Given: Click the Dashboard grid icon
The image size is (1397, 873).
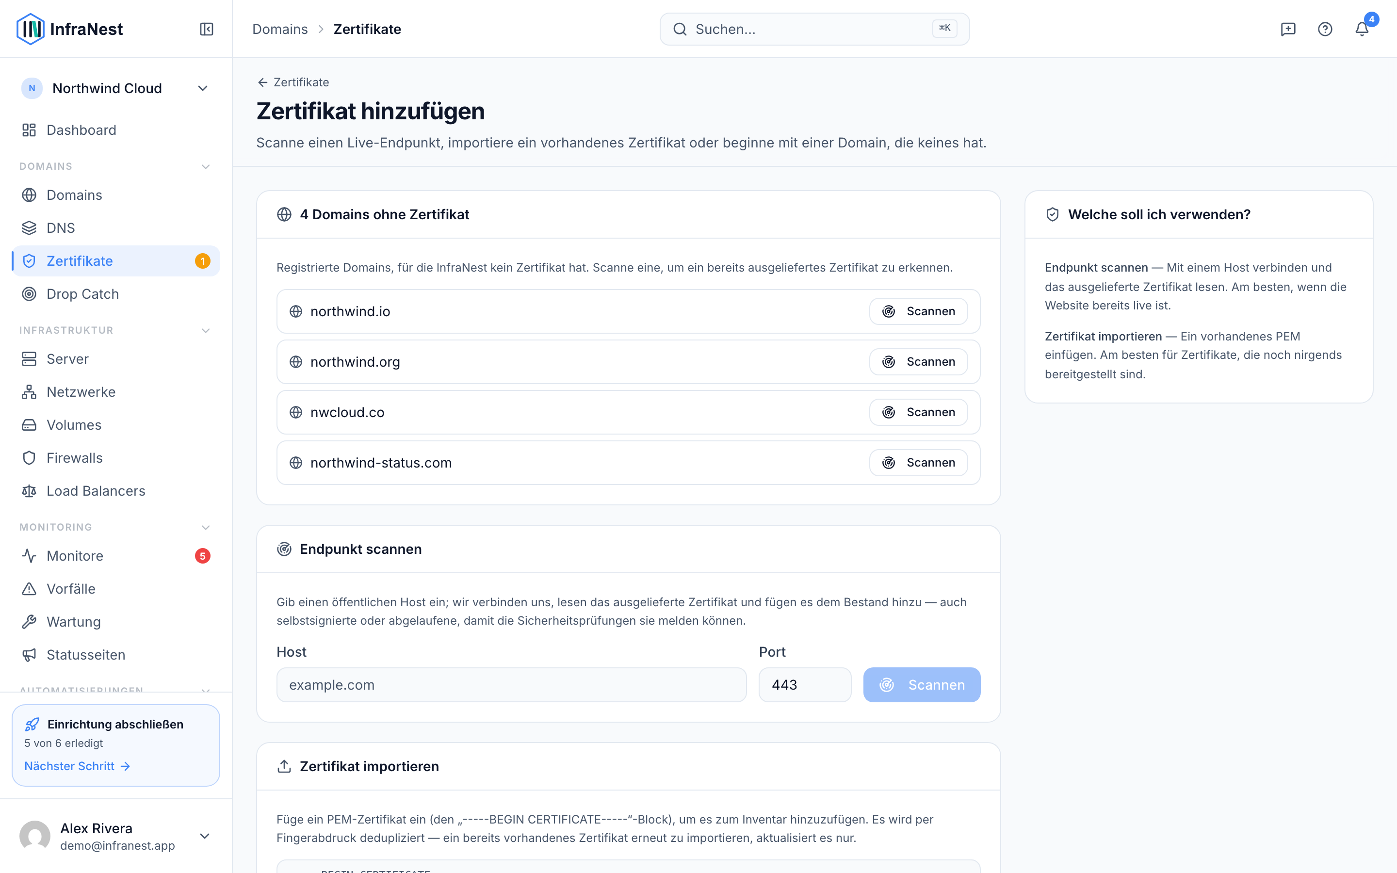Looking at the screenshot, I should (x=29, y=130).
